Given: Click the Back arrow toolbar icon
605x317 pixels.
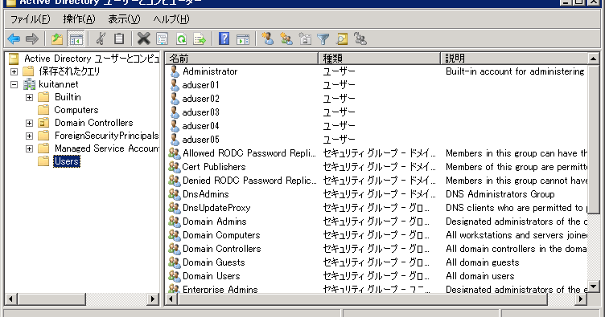Looking at the screenshot, I should (14, 39).
